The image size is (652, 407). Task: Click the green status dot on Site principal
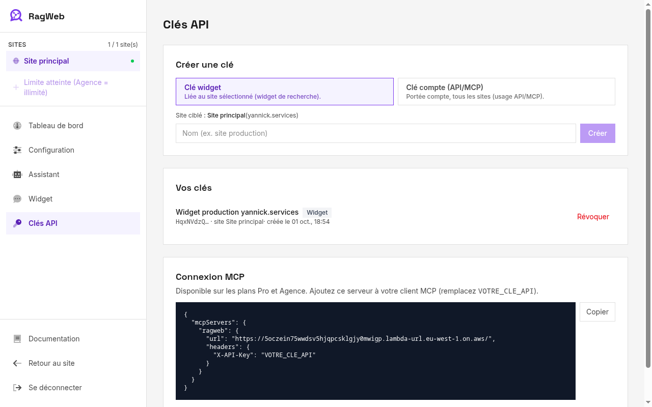[132, 61]
